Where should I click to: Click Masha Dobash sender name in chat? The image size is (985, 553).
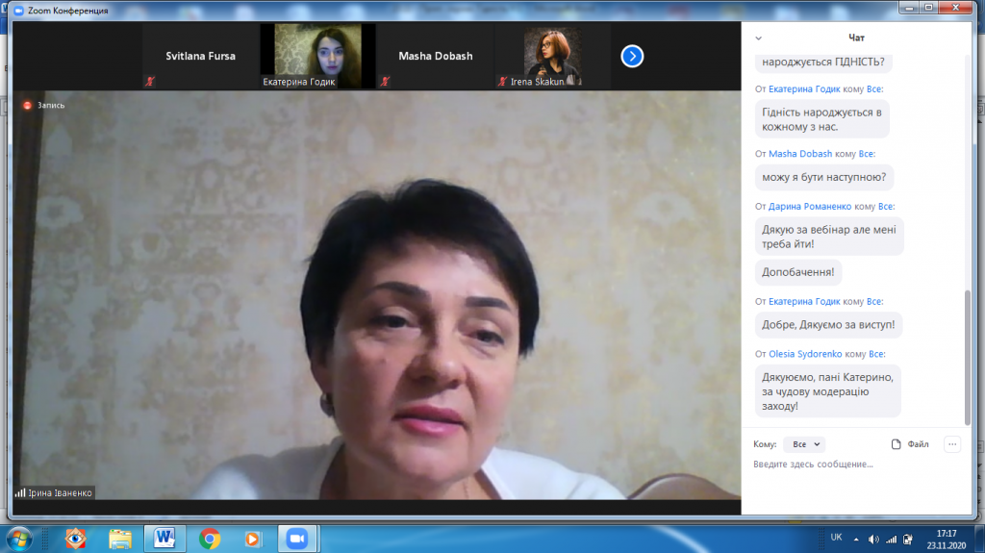coord(800,154)
